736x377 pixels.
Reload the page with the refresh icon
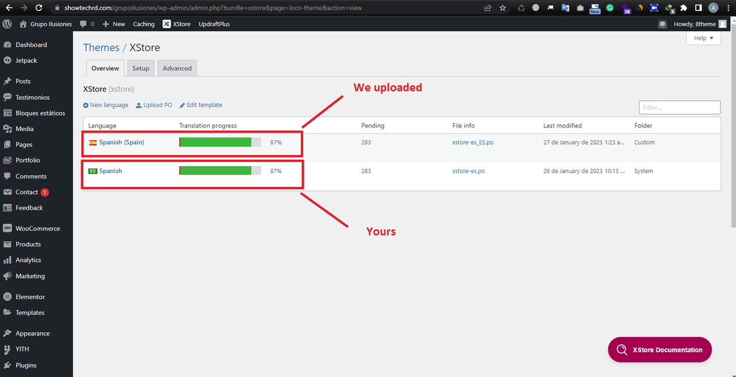(x=39, y=8)
